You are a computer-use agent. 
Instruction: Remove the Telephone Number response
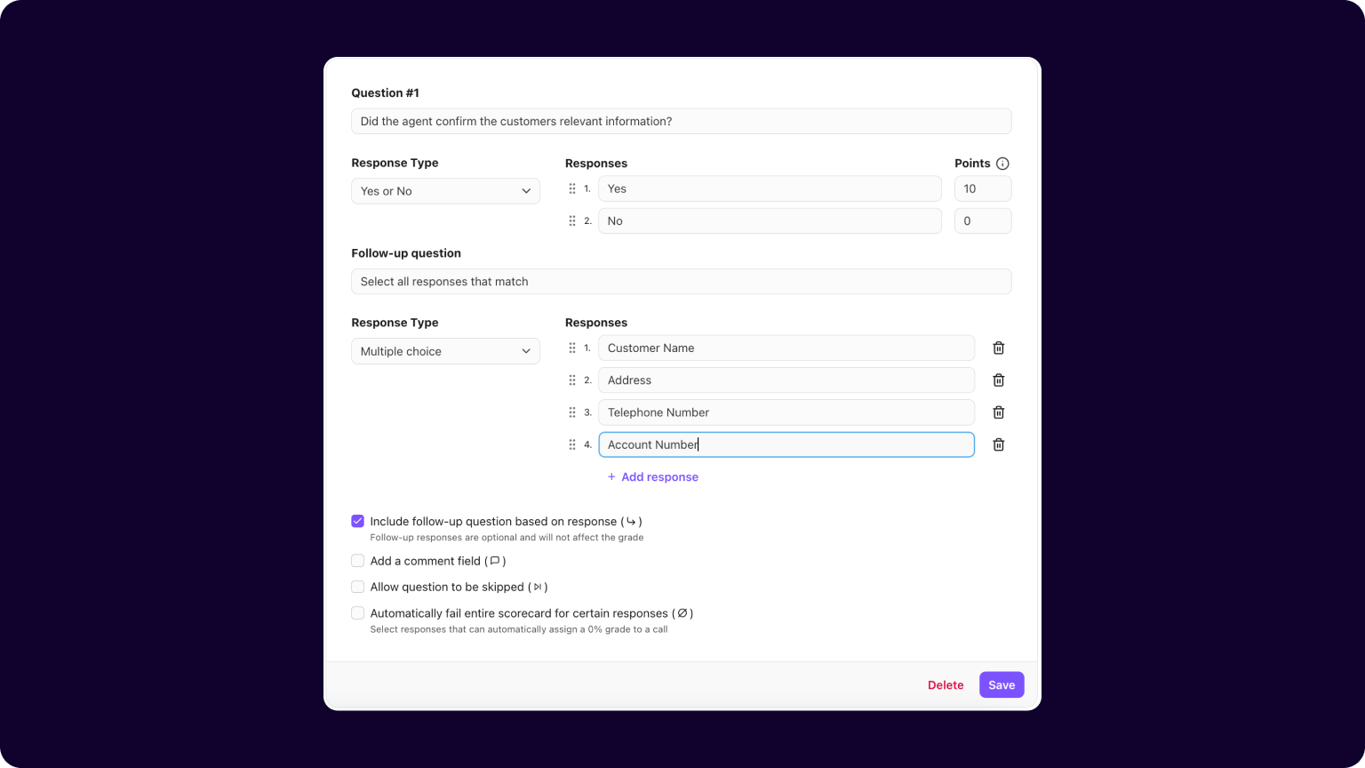(x=998, y=412)
